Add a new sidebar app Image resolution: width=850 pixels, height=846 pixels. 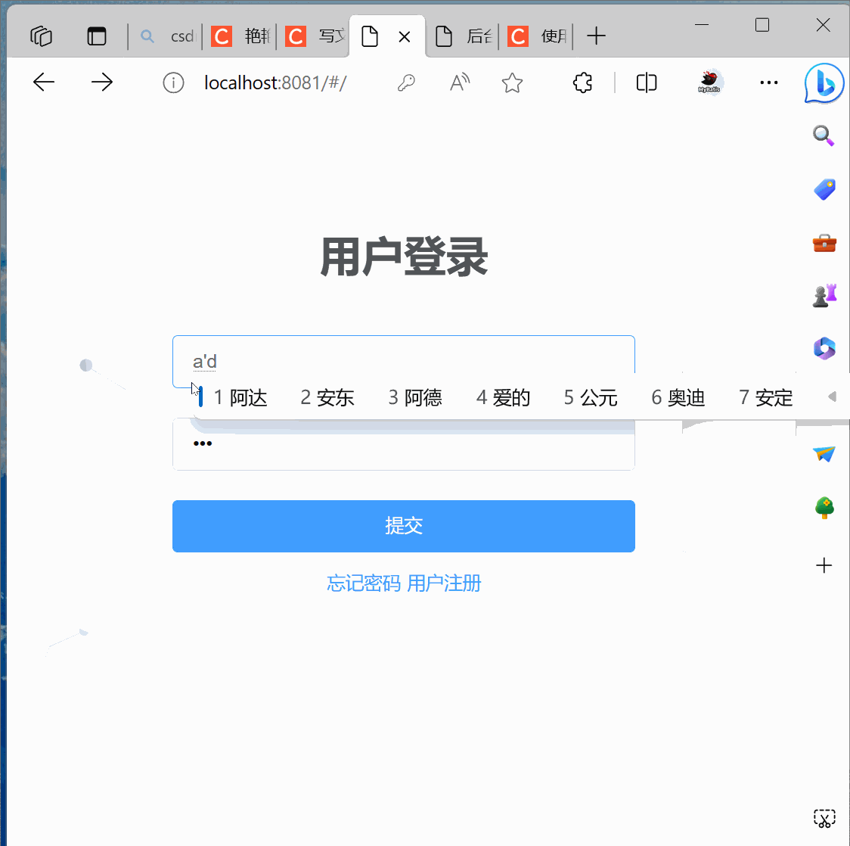pos(824,565)
